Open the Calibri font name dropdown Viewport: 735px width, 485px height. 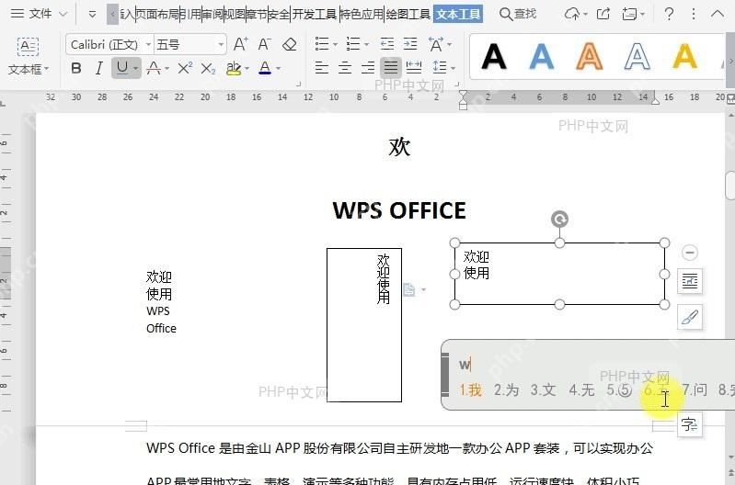149,45
